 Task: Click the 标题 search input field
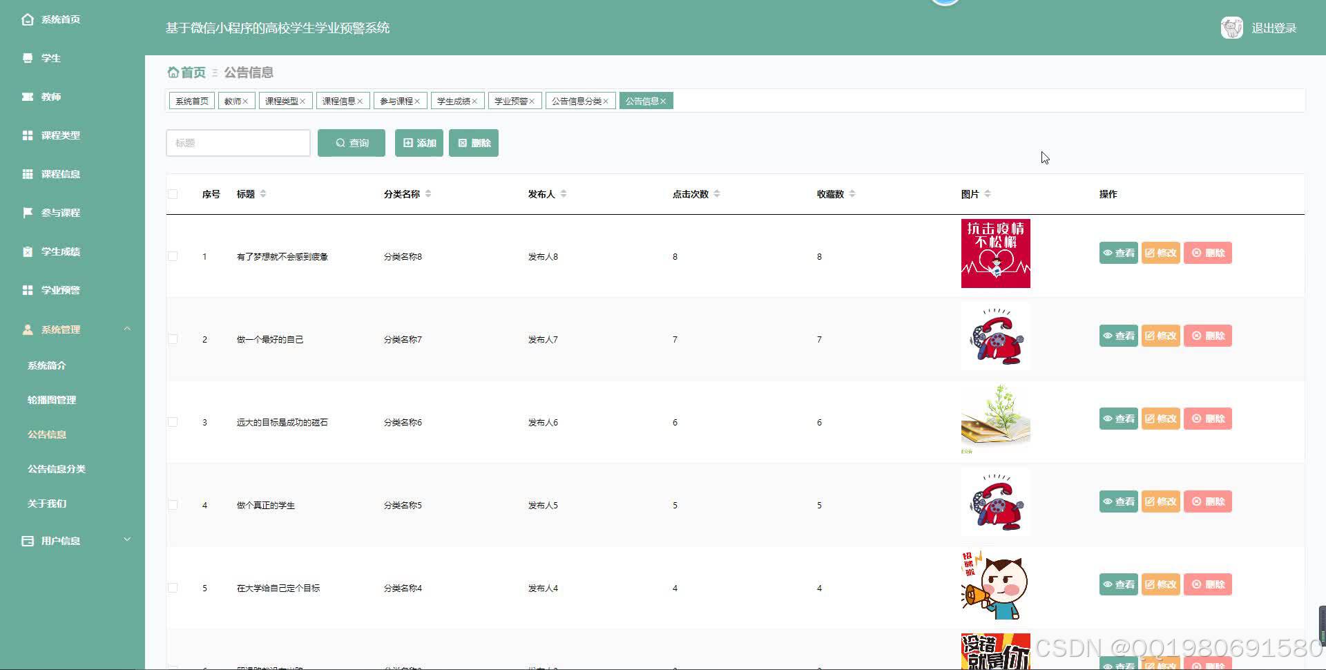click(238, 143)
